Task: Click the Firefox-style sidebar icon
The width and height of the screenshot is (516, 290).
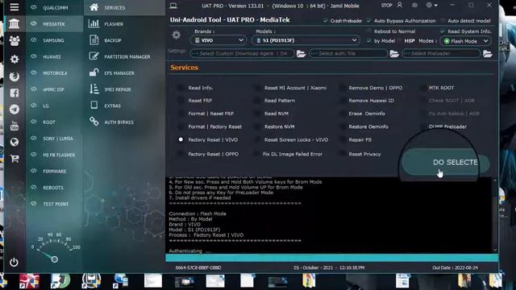Action: pyautogui.click(x=15, y=77)
